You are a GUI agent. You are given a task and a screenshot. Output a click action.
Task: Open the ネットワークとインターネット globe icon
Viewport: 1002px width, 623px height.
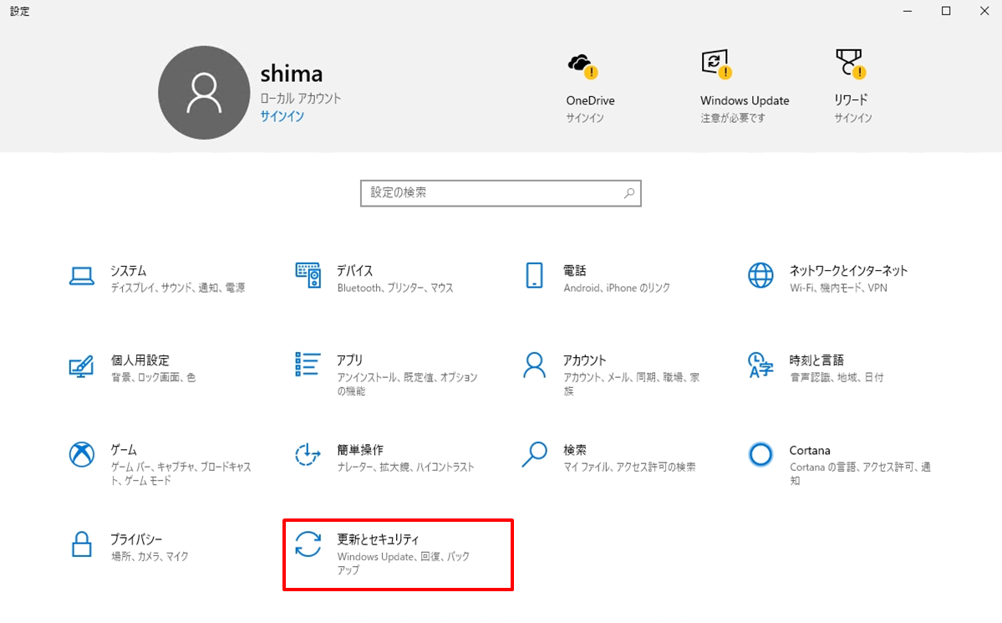tap(760, 275)
